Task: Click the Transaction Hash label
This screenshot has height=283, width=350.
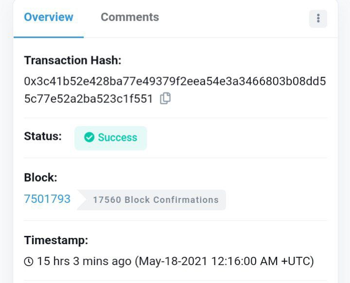Action: 72,61
